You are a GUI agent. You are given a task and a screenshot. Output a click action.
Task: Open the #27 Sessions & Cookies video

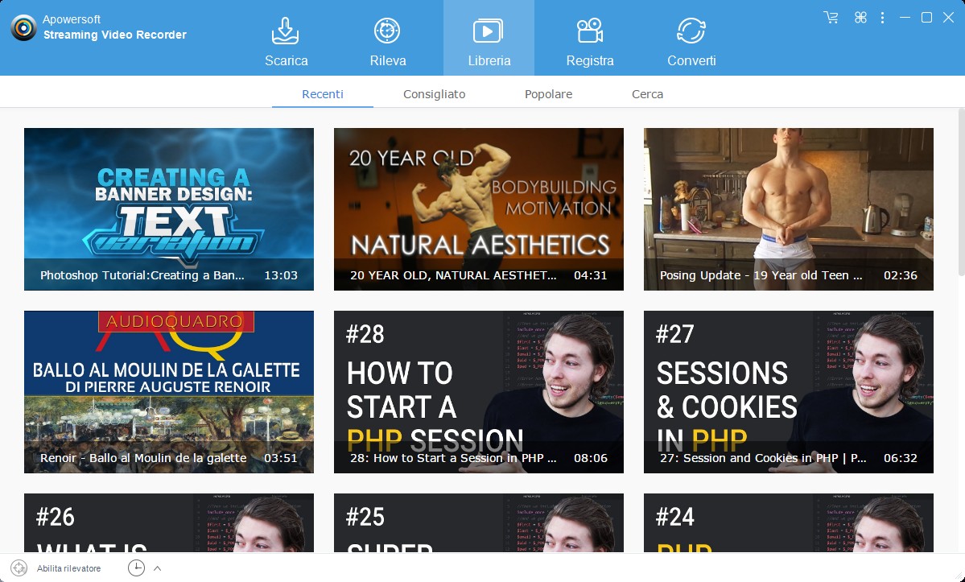point(789,392)
